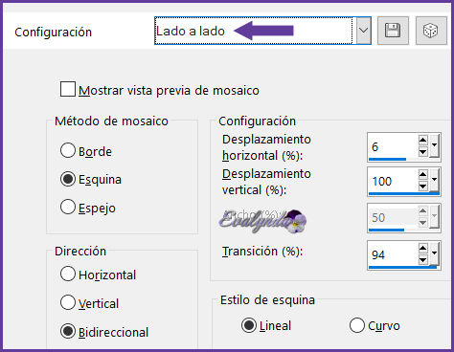
Task: Open horizontal displacement slider popup arrow
Action: coord(434,145)
